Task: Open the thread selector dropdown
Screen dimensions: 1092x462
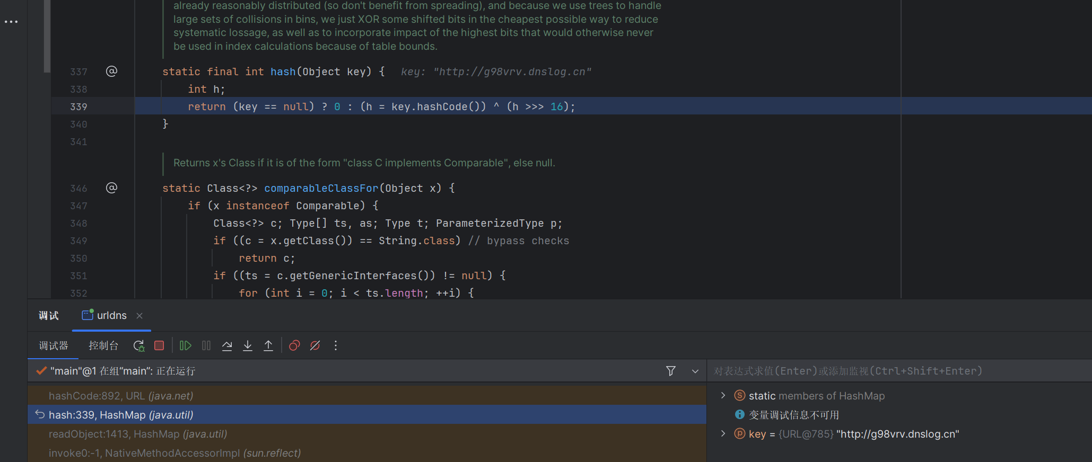Action: point(695,371)
